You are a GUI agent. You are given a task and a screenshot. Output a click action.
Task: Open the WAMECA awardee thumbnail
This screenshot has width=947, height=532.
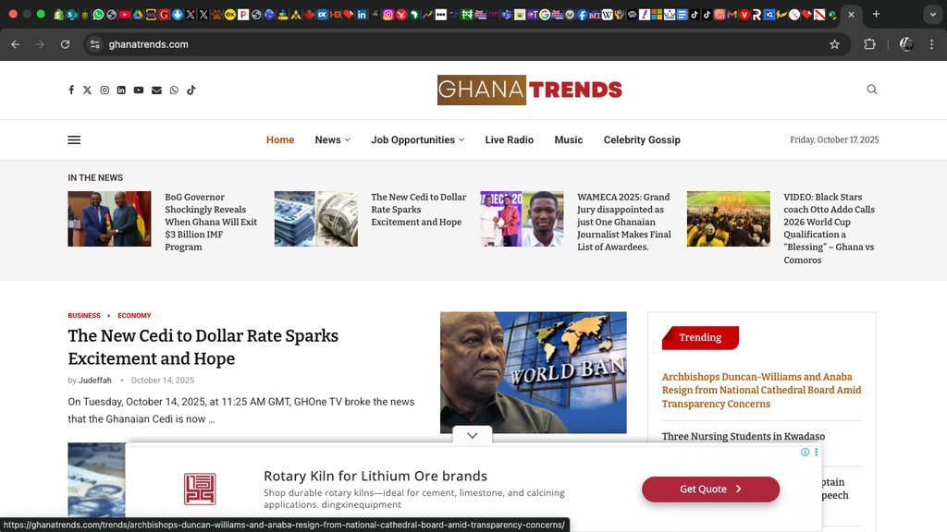pyautogui.click(x=522, y=219)
